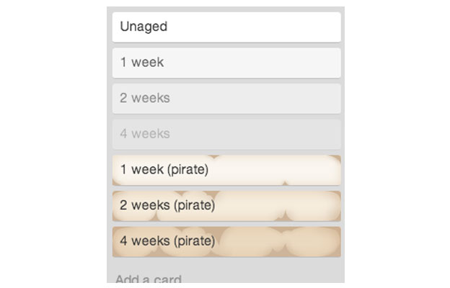Click the "1 week" card title text
450x288 pixels.
point(142,63)
